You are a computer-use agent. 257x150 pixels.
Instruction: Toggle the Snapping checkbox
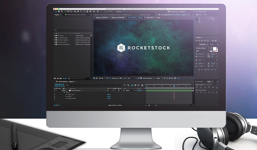[115, 12]
